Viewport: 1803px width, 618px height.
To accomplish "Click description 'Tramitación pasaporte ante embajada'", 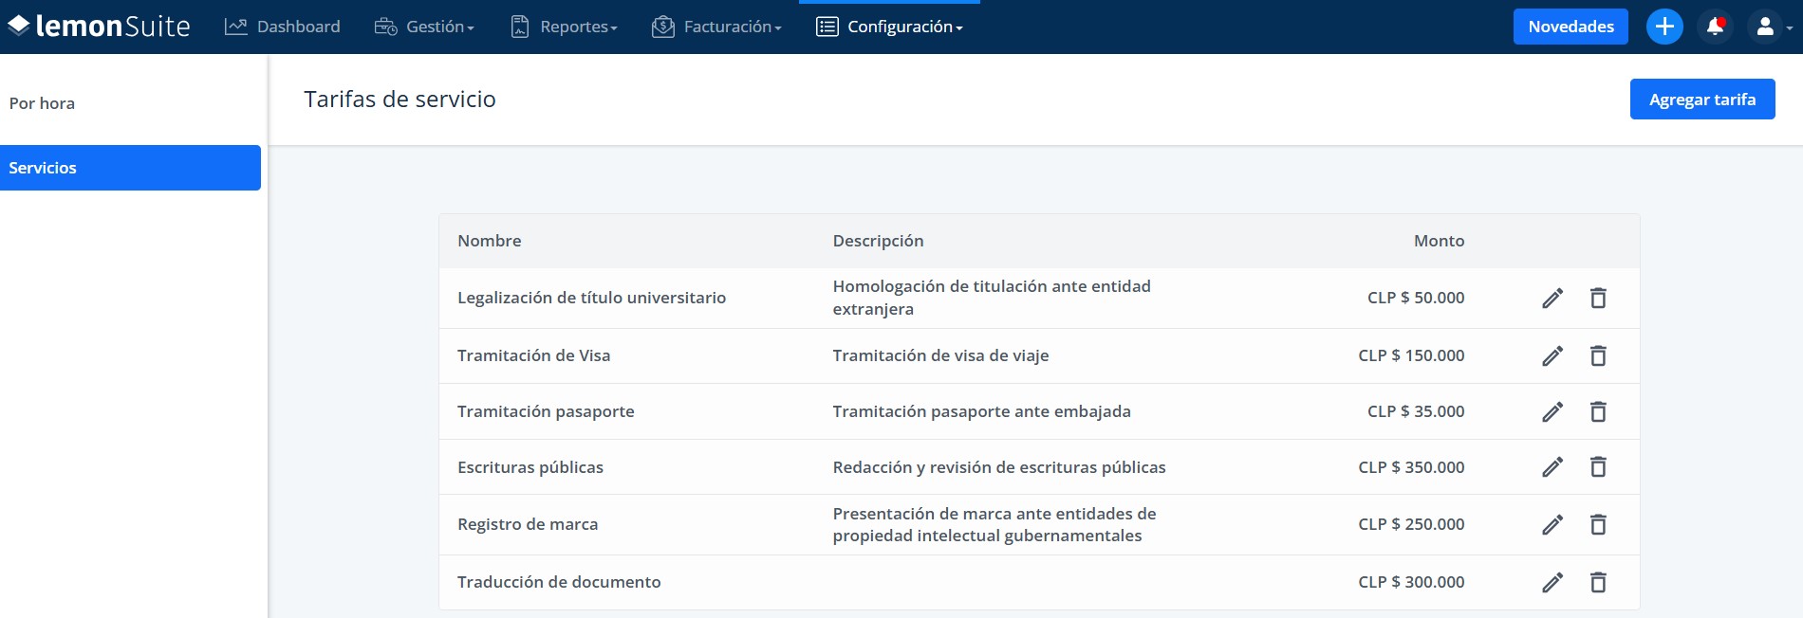I will pos(981,411).
